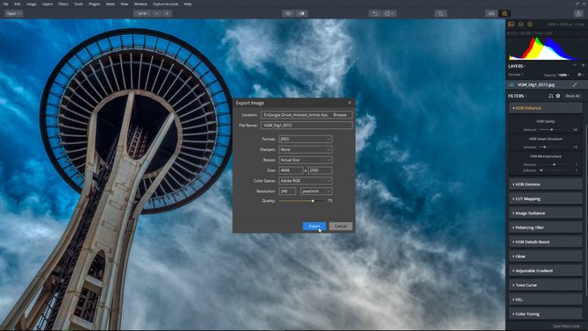Expand the HSL filter
Image resolution: width=588 pixels, height=331 pixels.
tap(545, 299)
